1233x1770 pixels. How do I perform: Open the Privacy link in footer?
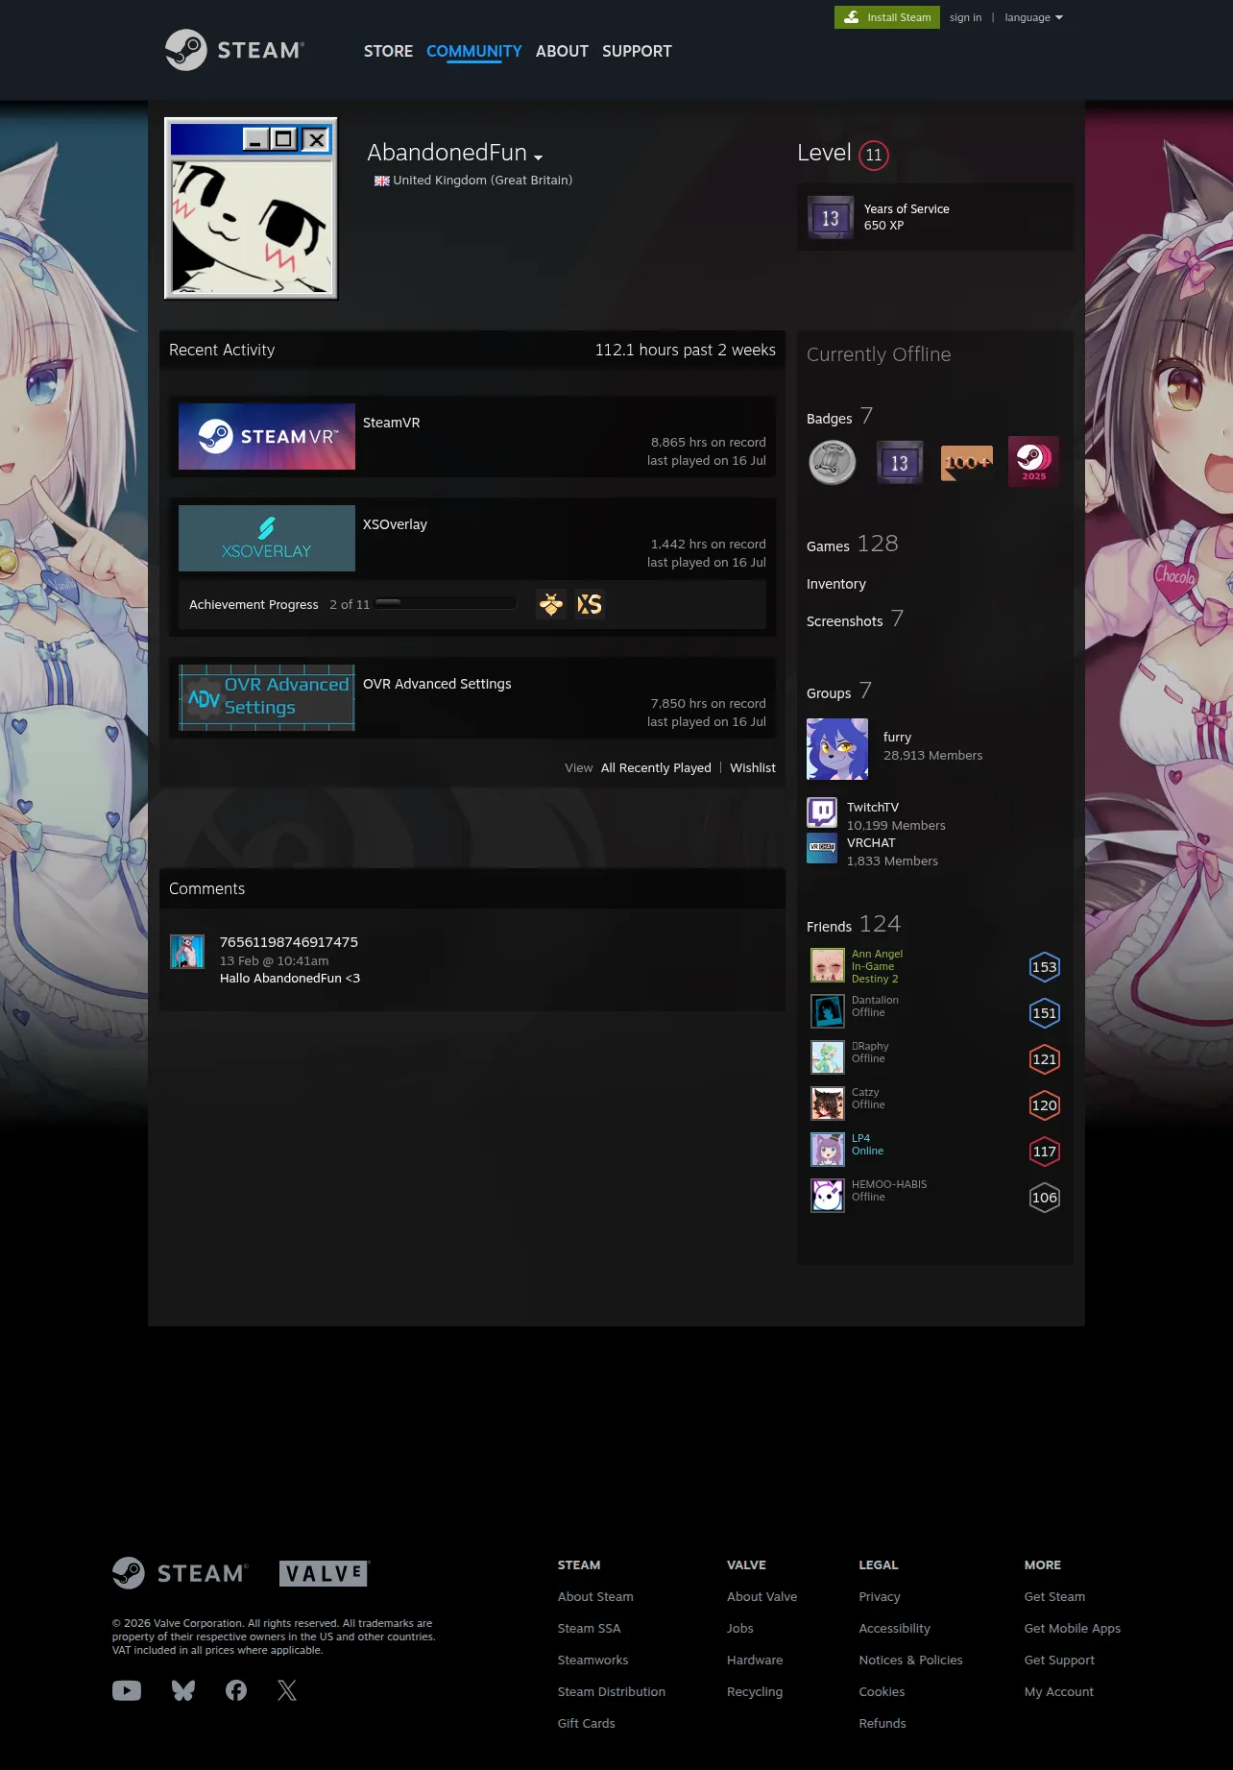(880, 1596)
